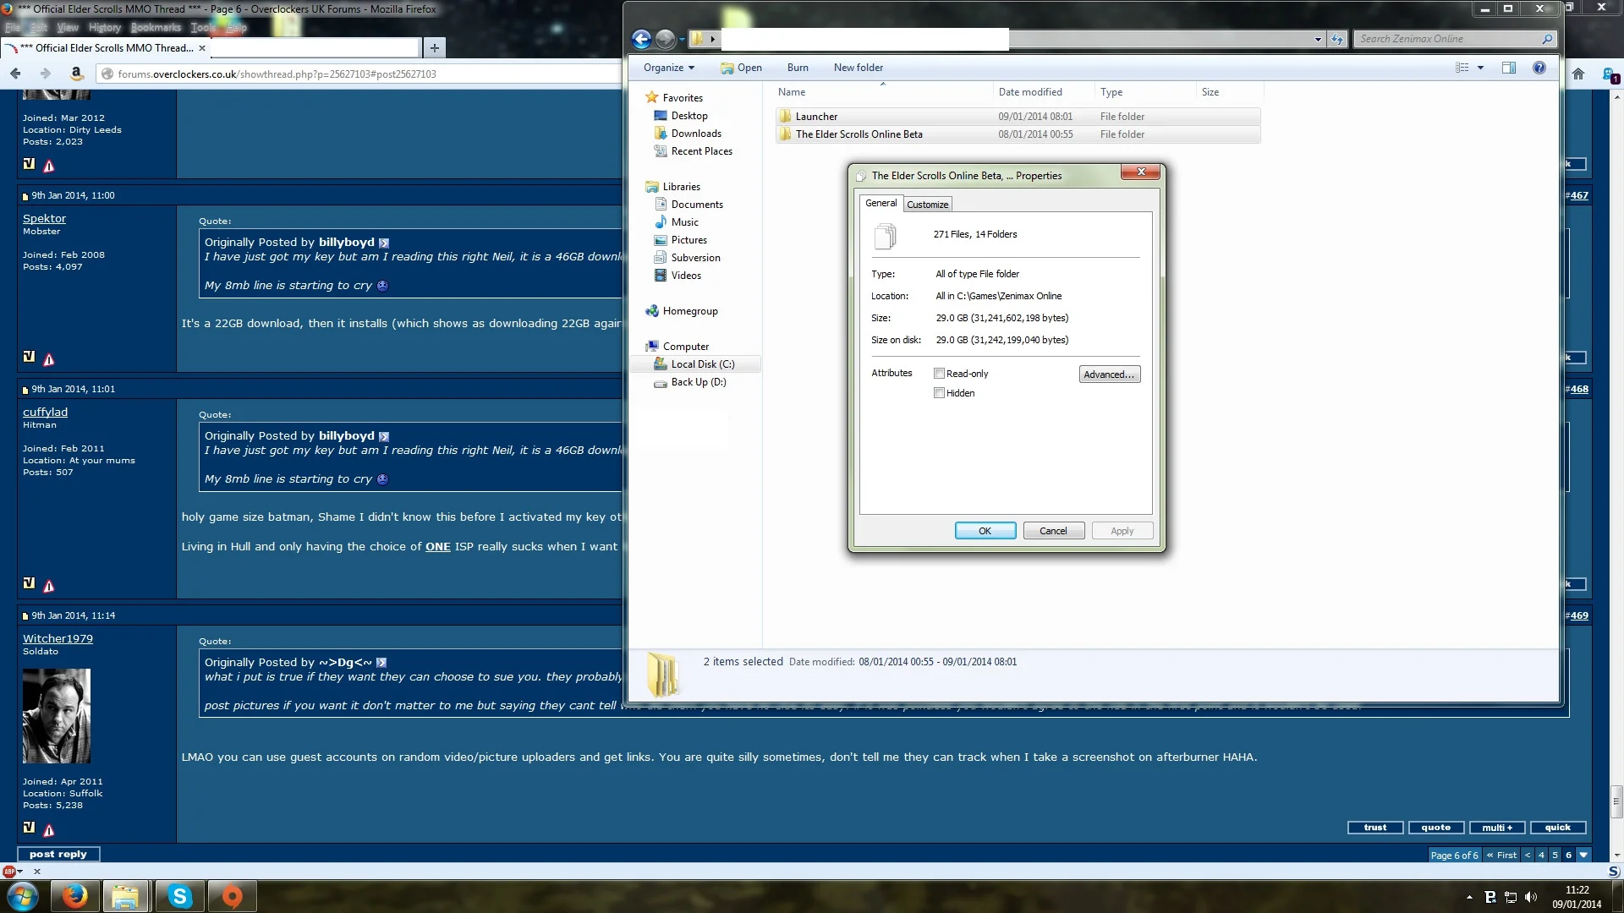1624x913 pixels.
Task: Click the report post icon under Spektor
Action: [x=49, y=359]
